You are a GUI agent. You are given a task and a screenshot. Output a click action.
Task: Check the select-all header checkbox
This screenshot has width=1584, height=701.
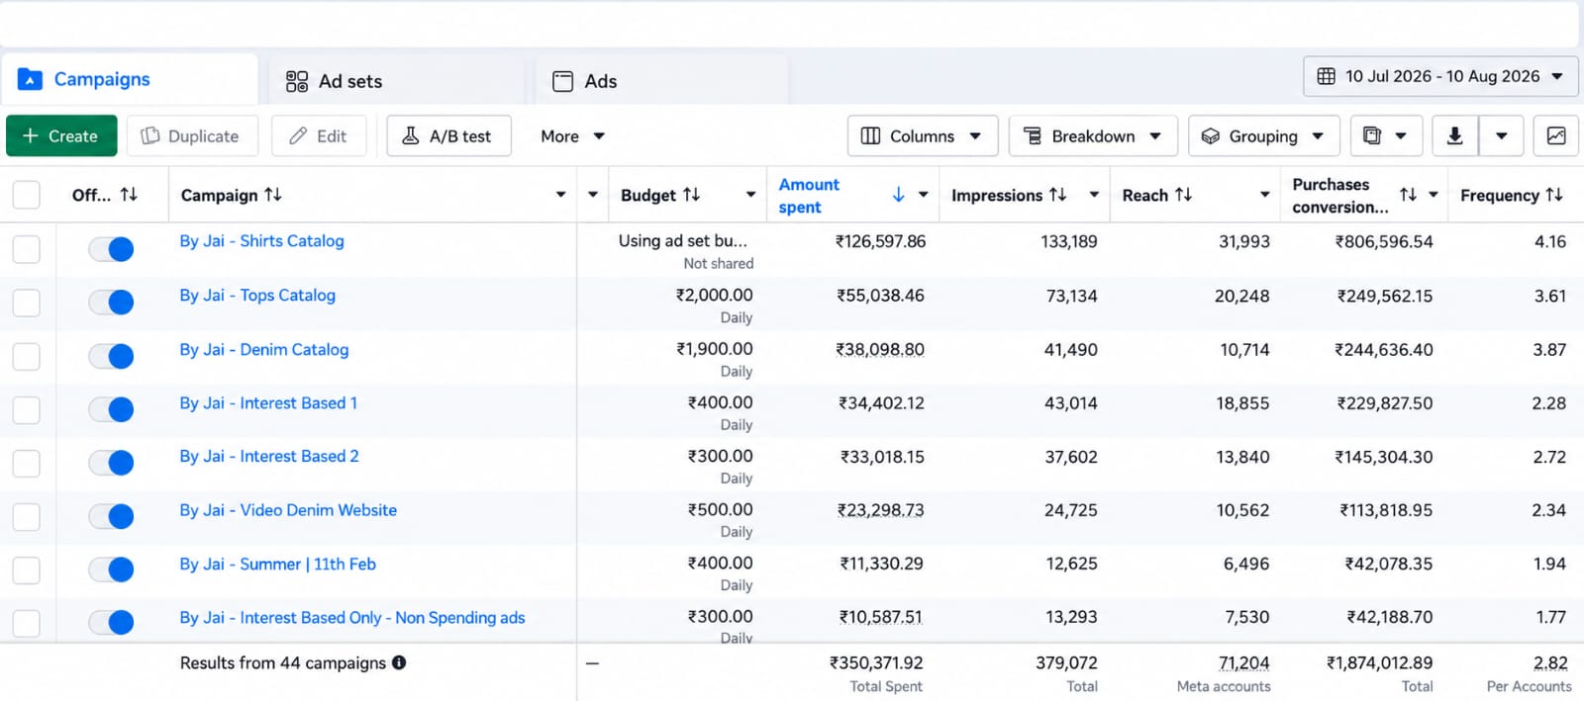click(27, 195)
